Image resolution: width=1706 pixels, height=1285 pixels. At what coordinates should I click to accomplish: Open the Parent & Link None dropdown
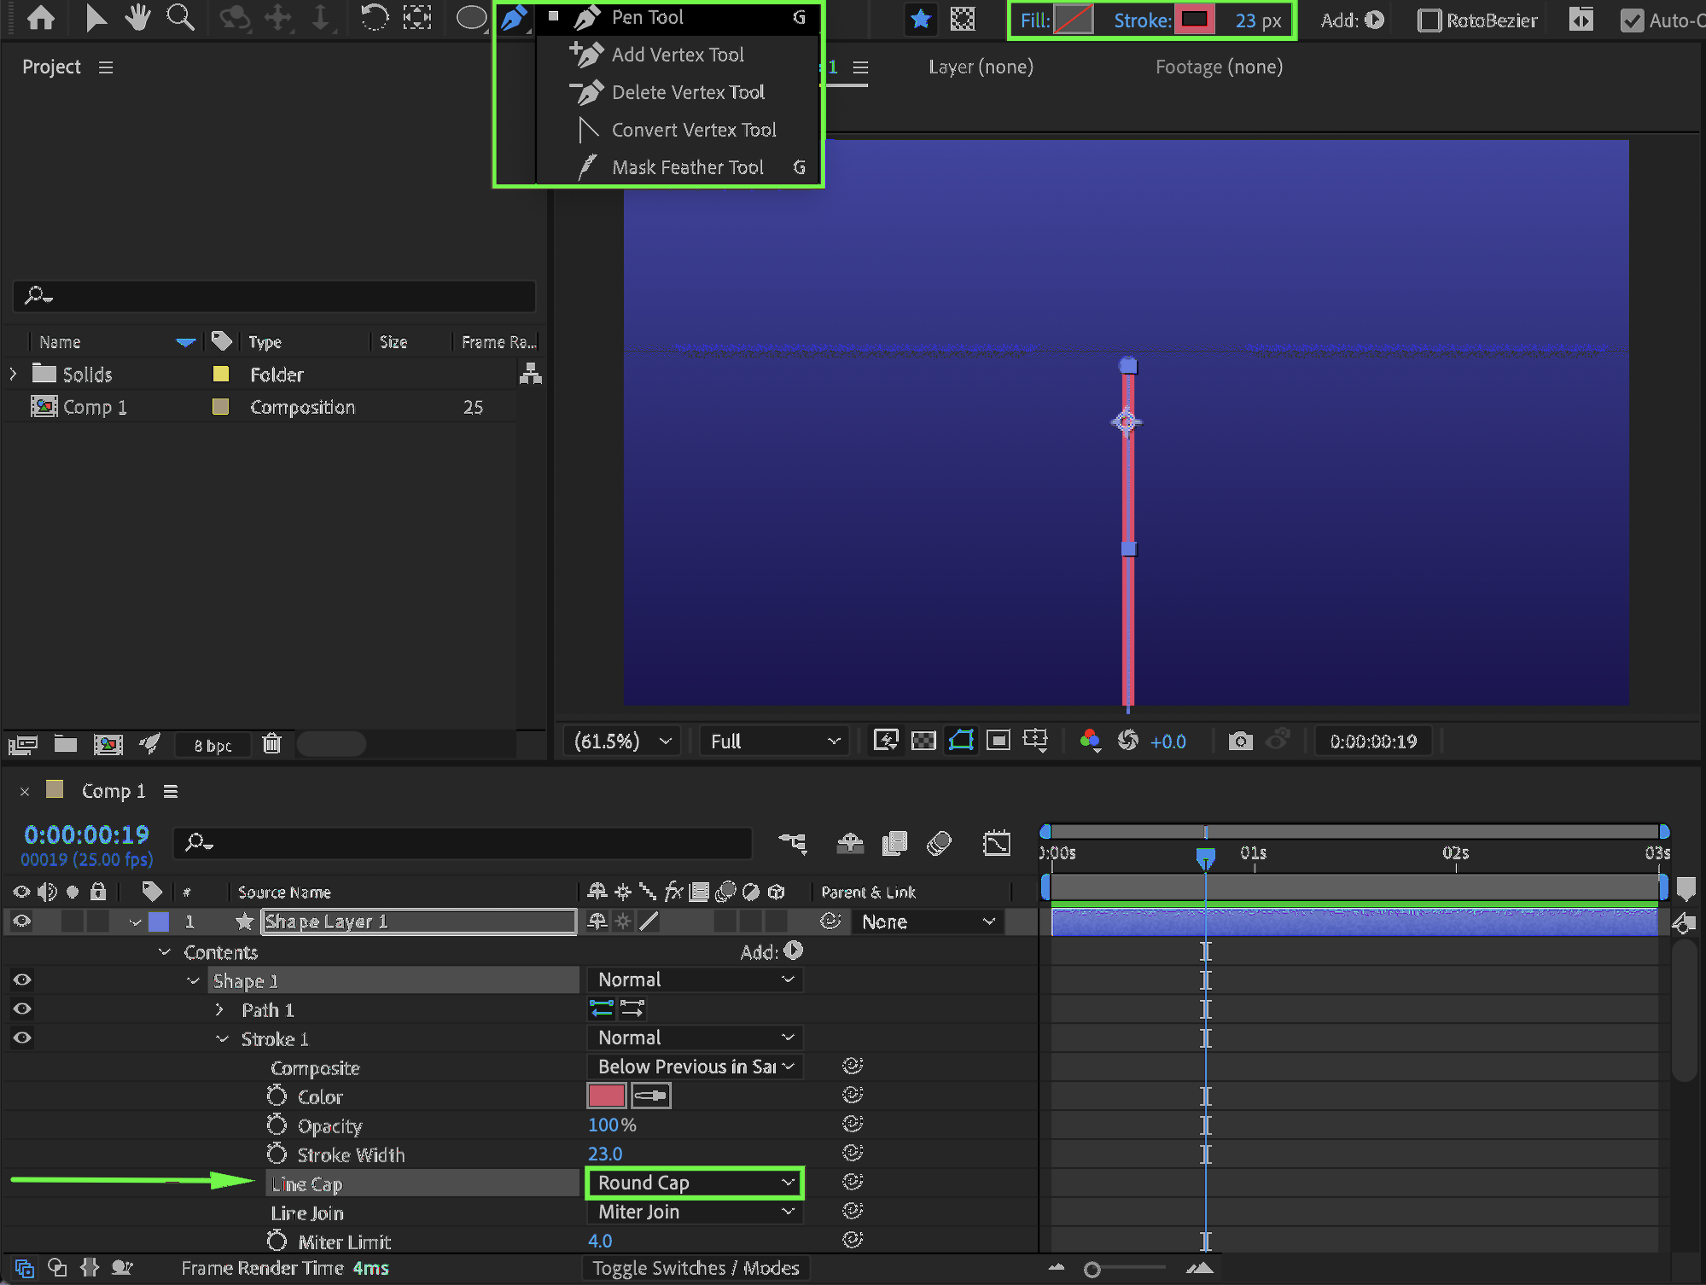click(928, 922)
